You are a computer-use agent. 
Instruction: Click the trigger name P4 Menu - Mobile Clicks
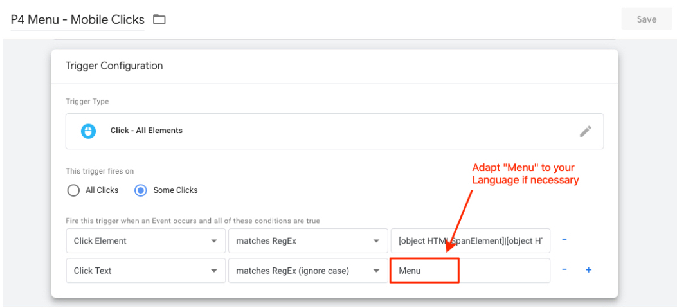pos(77,19)
